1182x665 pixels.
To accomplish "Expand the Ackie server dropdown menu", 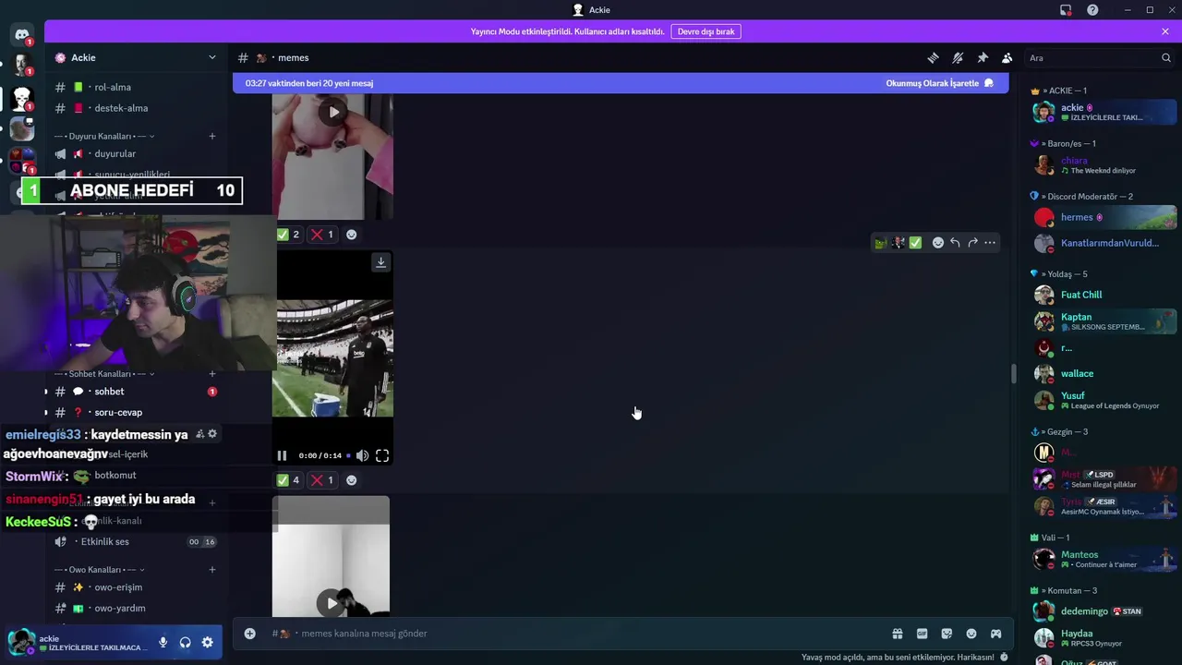I will 211,57.
